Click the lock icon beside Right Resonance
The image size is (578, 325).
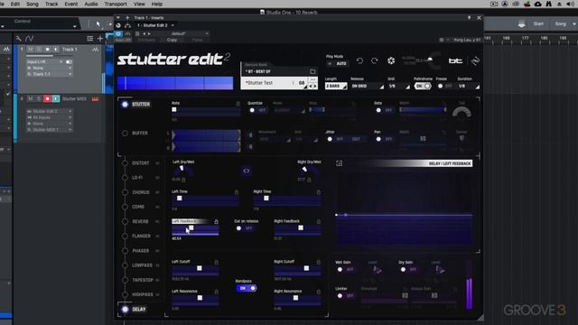[319, 292]
